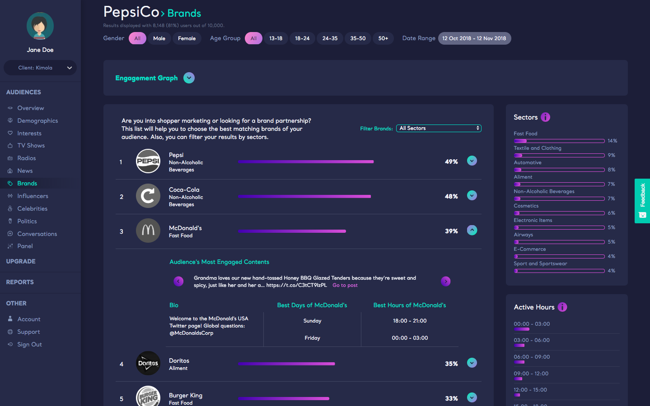The width and height of the screenshot is (650, 406).
Task: Click the Influencers icon in sidebar
Action: (10, 196)
